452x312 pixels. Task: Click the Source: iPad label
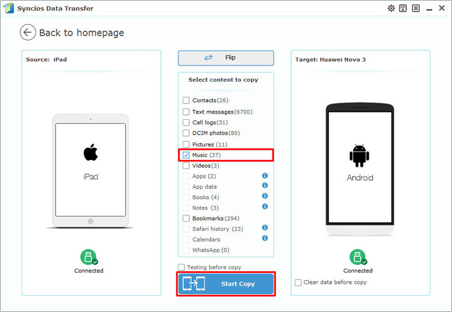[46, 60]
